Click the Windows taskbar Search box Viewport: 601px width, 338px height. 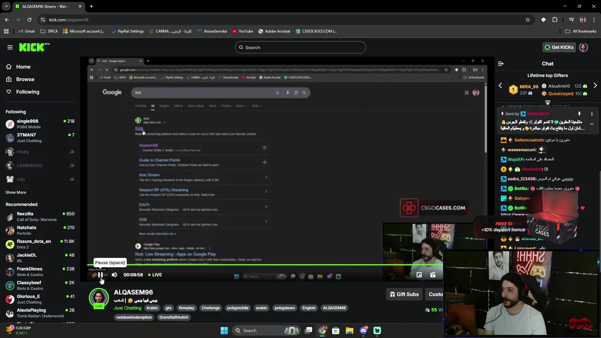pos(266,330)
